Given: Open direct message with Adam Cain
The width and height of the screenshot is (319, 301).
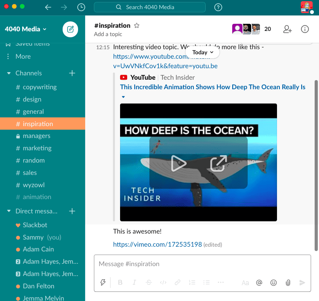Looking at the screenshot, I should pyautogui.click(x=38, y=249).
